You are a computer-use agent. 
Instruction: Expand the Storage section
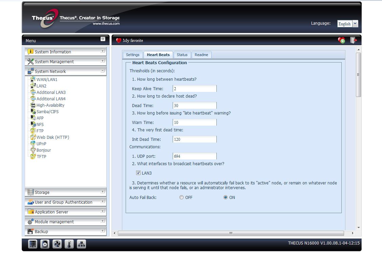pos(103,192)
